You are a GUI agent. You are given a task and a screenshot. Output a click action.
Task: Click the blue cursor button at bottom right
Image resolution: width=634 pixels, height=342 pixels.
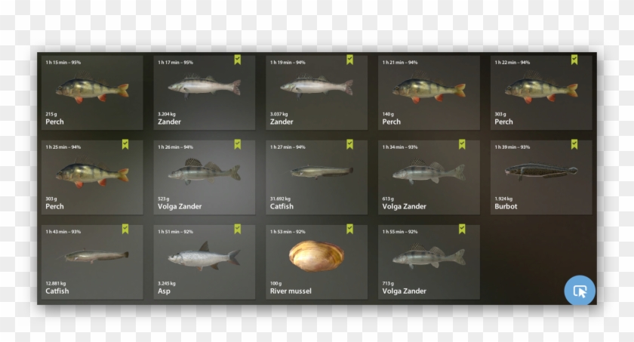[580, 290]
